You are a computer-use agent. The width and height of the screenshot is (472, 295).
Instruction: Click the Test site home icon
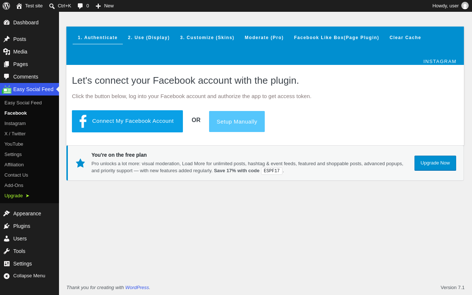coord(19,6)
